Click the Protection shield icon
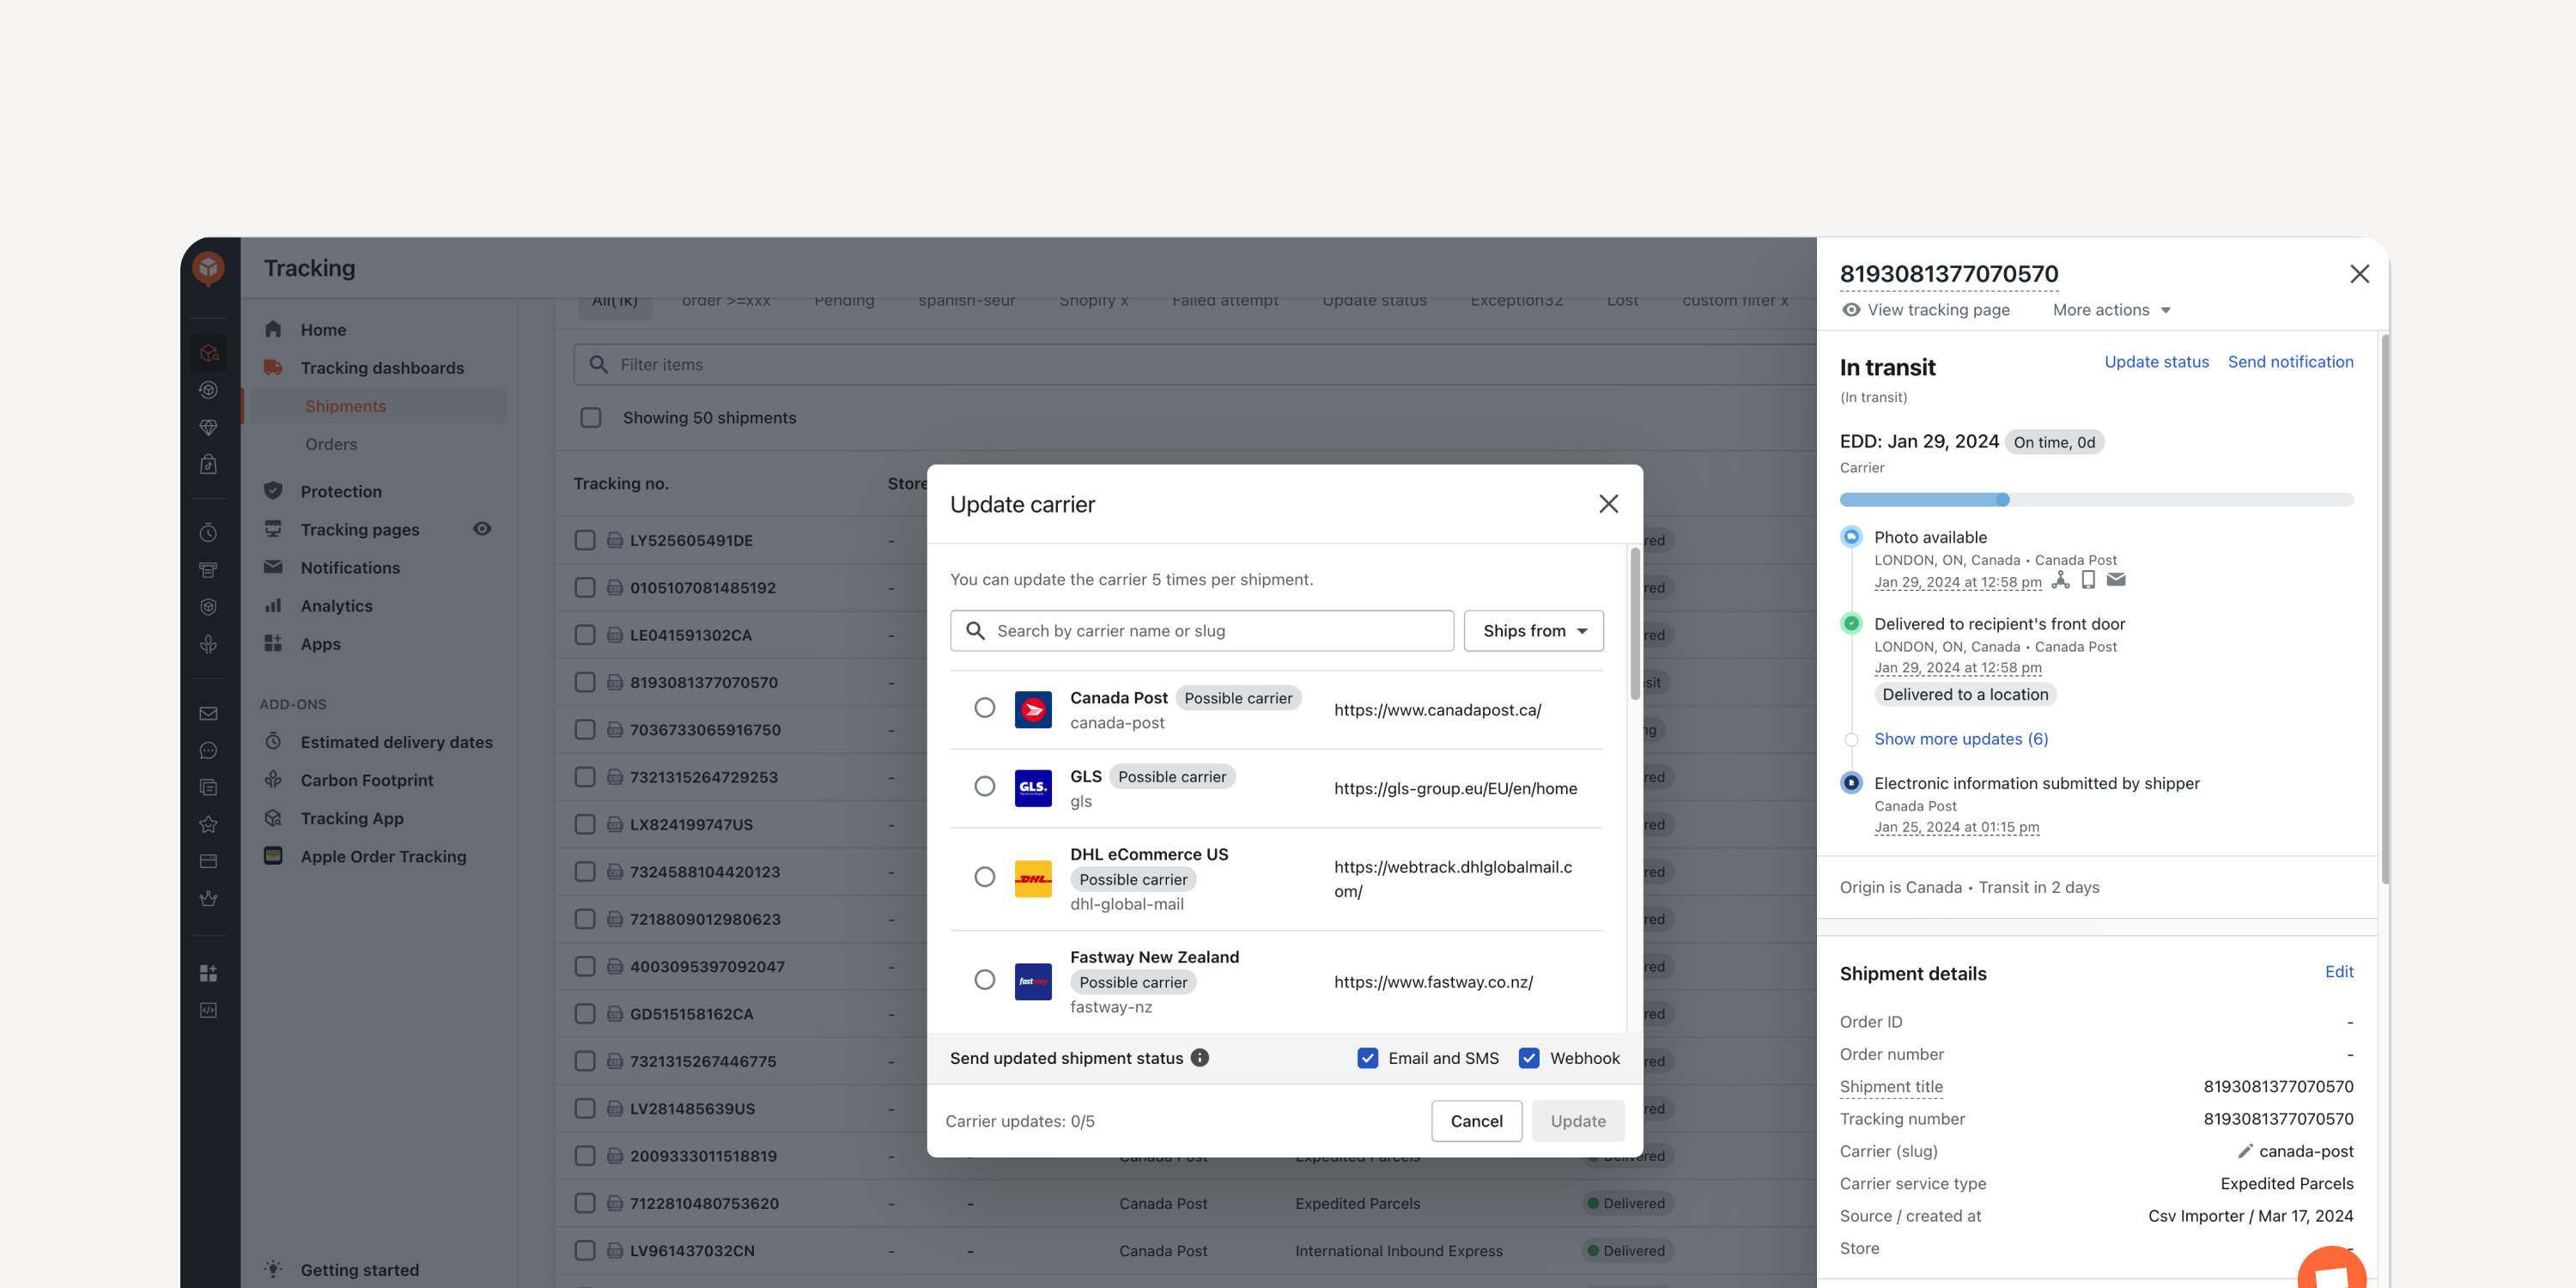 click(x=273, y=491)
